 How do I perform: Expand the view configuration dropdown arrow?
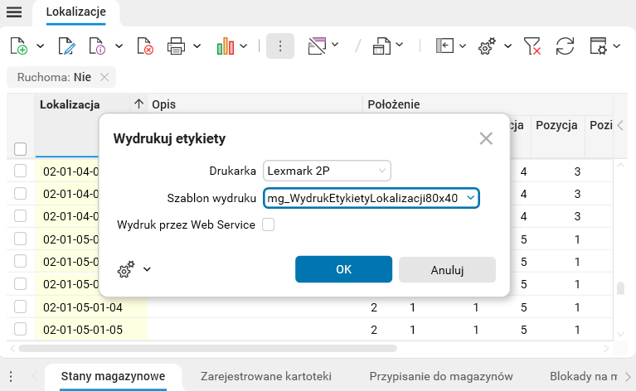(617, 46)
